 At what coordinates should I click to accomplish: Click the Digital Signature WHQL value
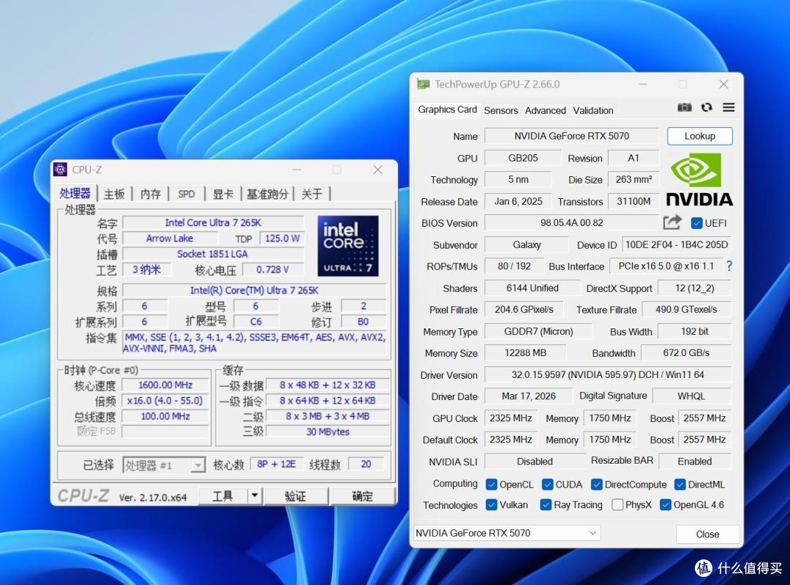click(691, 396)
